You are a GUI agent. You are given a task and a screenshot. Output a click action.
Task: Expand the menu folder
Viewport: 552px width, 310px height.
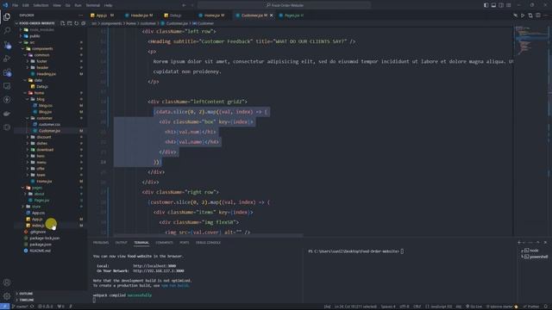click(41, 163)
